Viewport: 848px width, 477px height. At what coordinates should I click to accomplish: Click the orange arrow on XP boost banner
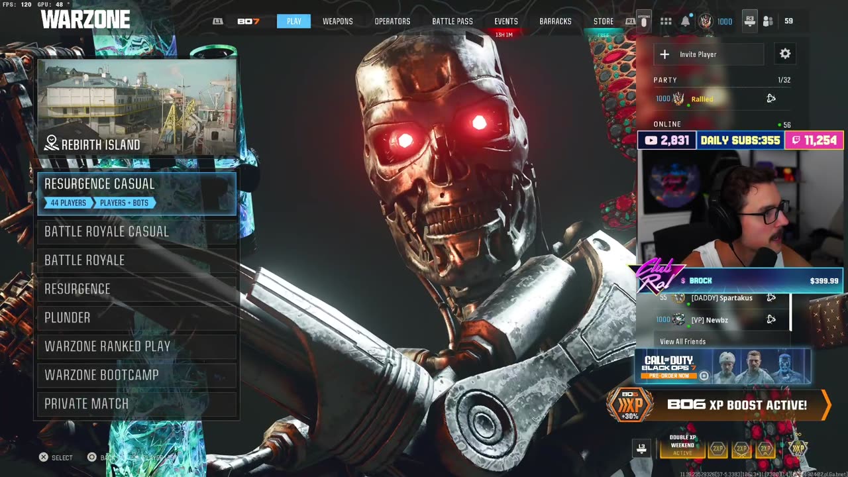(x=825, y=405)
